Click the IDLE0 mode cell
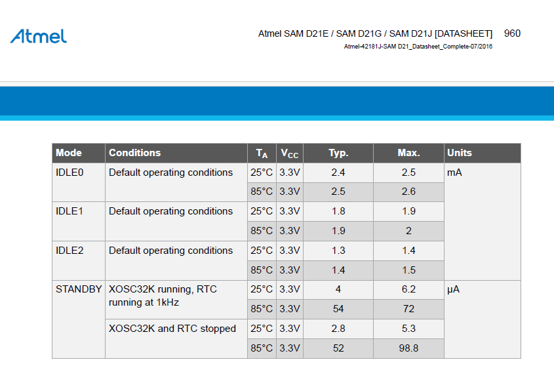The height and width of the screenshot is (366, 554). click(x=69, y=173)
